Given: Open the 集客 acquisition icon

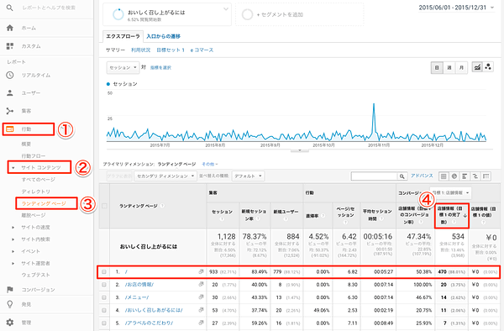Looking at the screenshot, I should [x=10, y=111].
